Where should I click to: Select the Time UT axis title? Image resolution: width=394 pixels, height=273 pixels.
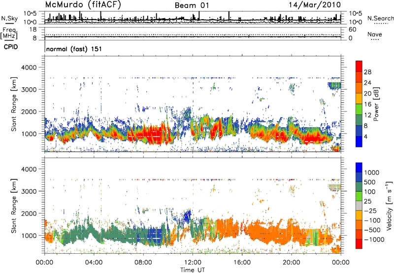coord(193,270)
